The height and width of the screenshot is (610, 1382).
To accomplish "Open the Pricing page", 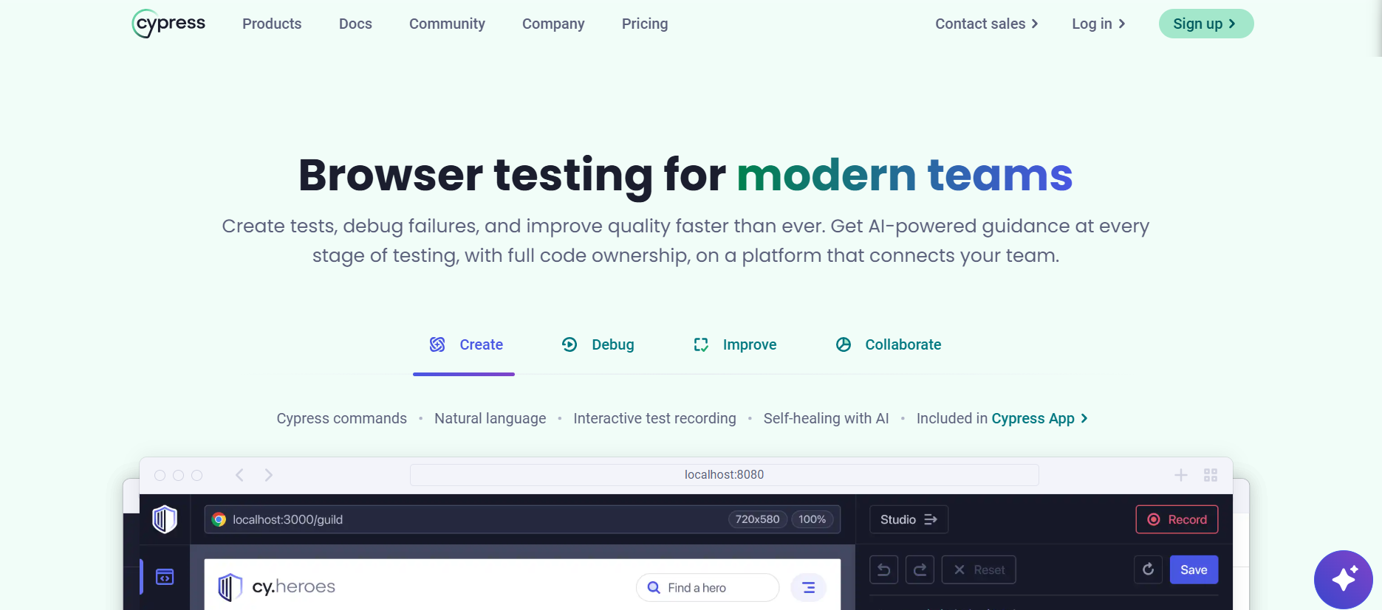I will [x=644, y=24].
